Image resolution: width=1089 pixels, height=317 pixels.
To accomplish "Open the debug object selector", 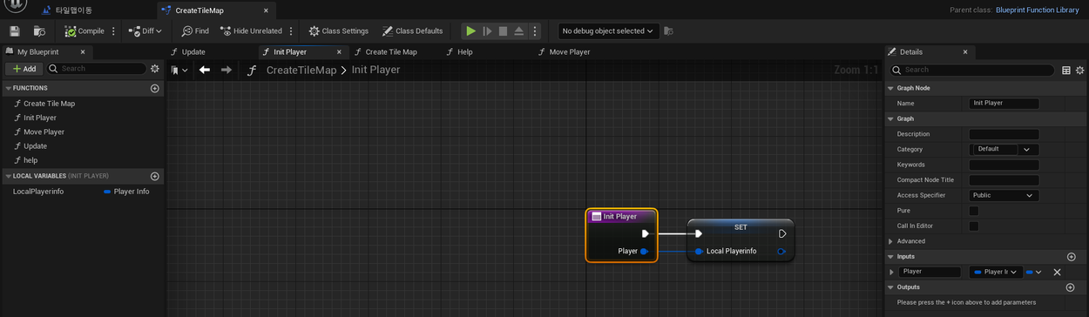I will tap(607, 31).
